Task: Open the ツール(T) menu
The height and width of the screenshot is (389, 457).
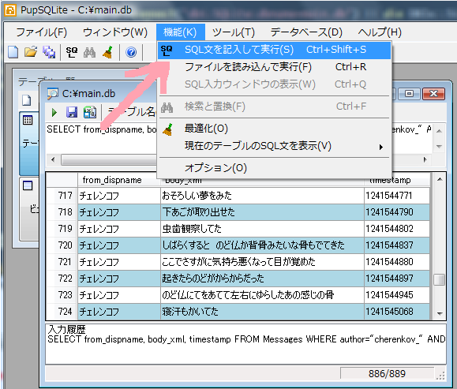Action: click(x=233, y=32)
